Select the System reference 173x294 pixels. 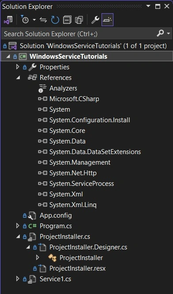[60, 109]
